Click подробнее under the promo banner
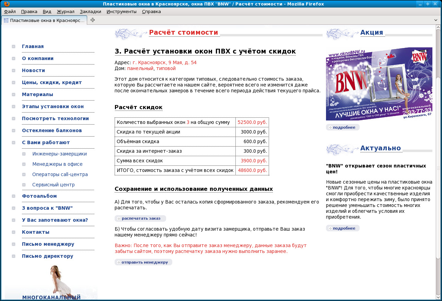 tap(342, 127)
